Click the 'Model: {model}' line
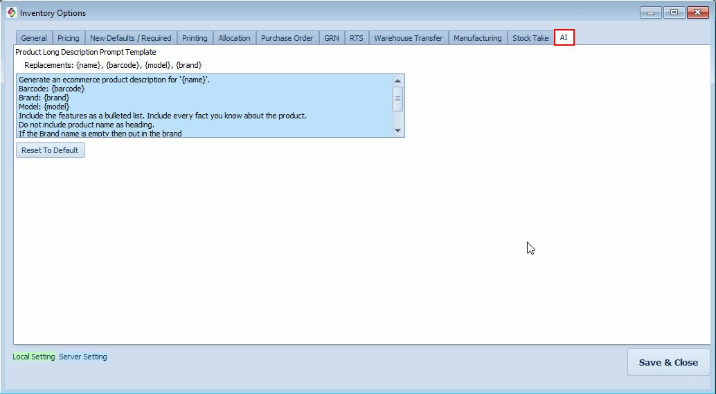 pyautogui.click(x=44, y=107)
